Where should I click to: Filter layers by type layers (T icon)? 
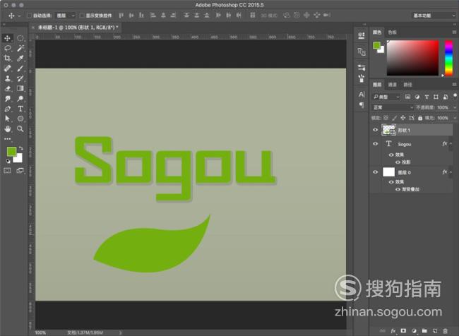pyautogui.click(x=427, y=97)
